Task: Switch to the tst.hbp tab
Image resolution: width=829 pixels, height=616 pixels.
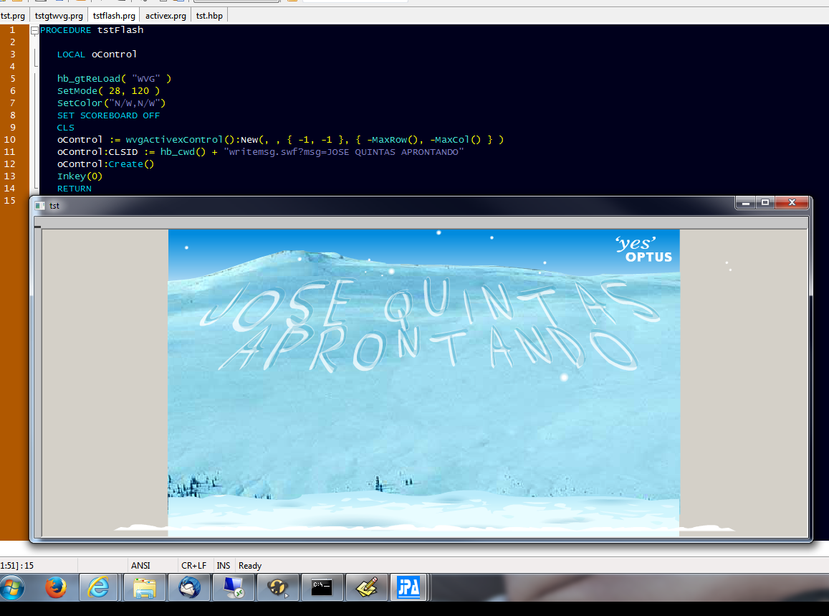Action: pyautogui.click(x=210, y=15)
